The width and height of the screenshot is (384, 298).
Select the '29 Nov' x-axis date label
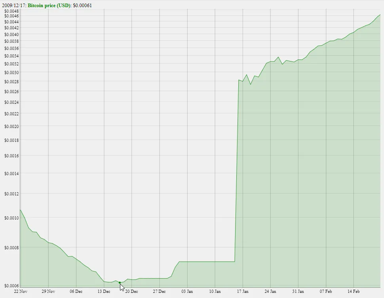pyautogui.click(x=48, y=291)
